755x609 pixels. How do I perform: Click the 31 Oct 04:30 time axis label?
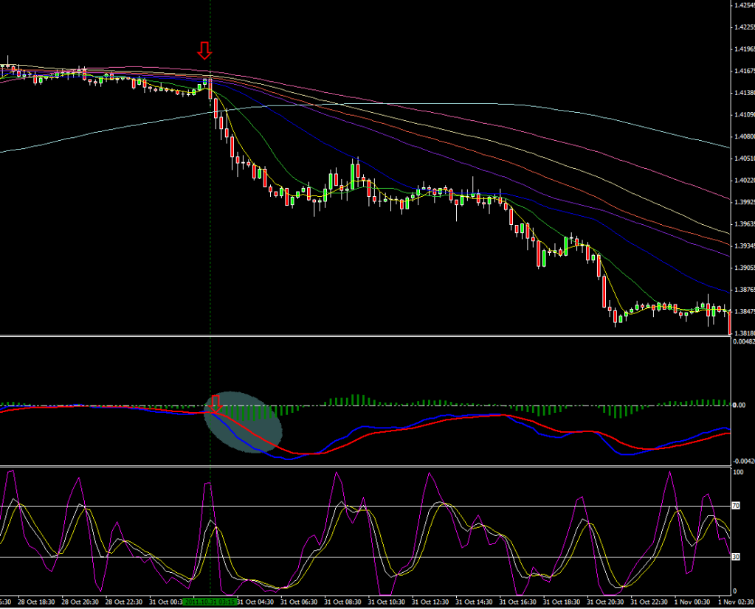pyautogui.click(x=255, y=602)
